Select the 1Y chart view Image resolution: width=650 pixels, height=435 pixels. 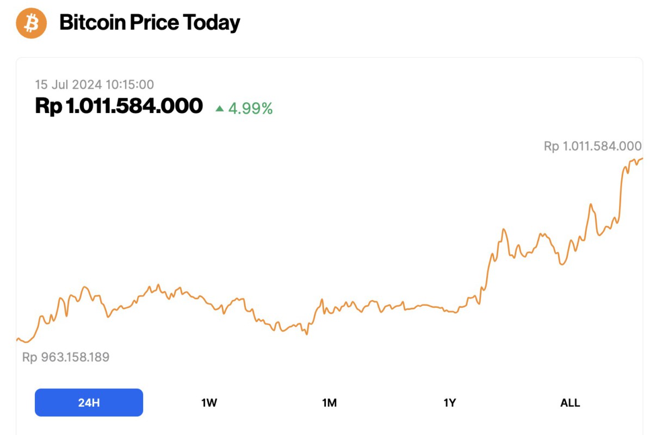pyautogui.click(x=450, y=402)
